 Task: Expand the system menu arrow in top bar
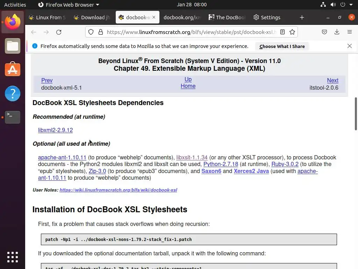pyautogui.click(x=351, y=5)
